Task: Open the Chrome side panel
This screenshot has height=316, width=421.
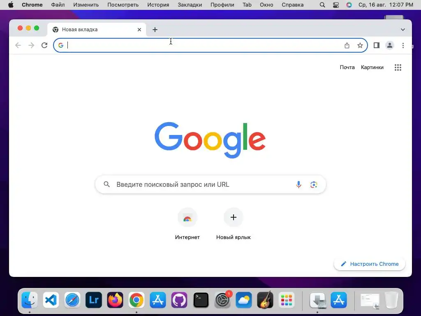Action: [377, 45]
